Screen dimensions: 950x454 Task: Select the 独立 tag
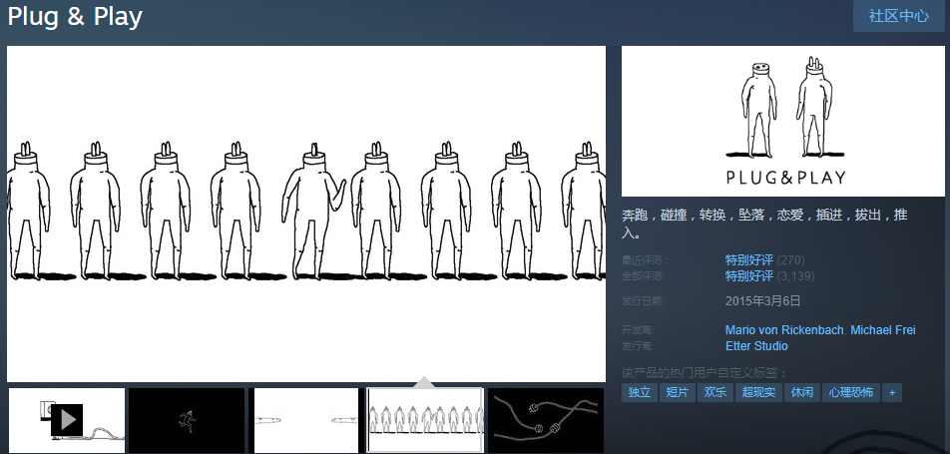coord(640,393)
